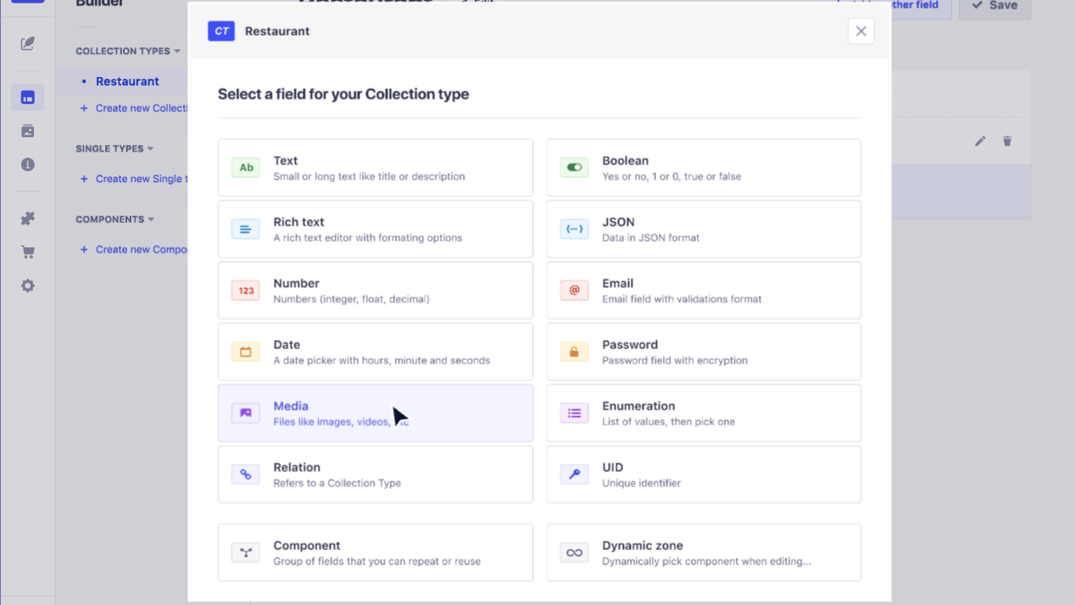Click the delete trash icon near the edit pencil

tap(1007, 142)
